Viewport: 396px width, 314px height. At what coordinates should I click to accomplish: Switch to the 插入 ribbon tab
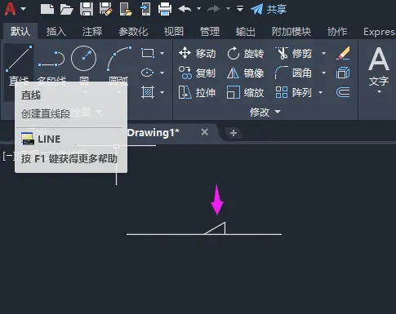56,32
